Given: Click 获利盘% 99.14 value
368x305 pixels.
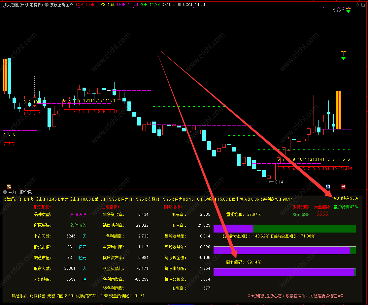Looking at the screenshot, I should coord(287,199).
